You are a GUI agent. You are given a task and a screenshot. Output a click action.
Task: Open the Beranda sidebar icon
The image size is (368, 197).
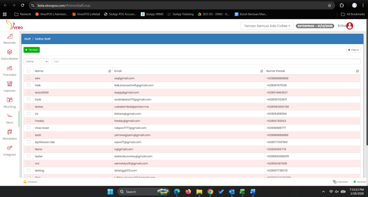(9, 36)
